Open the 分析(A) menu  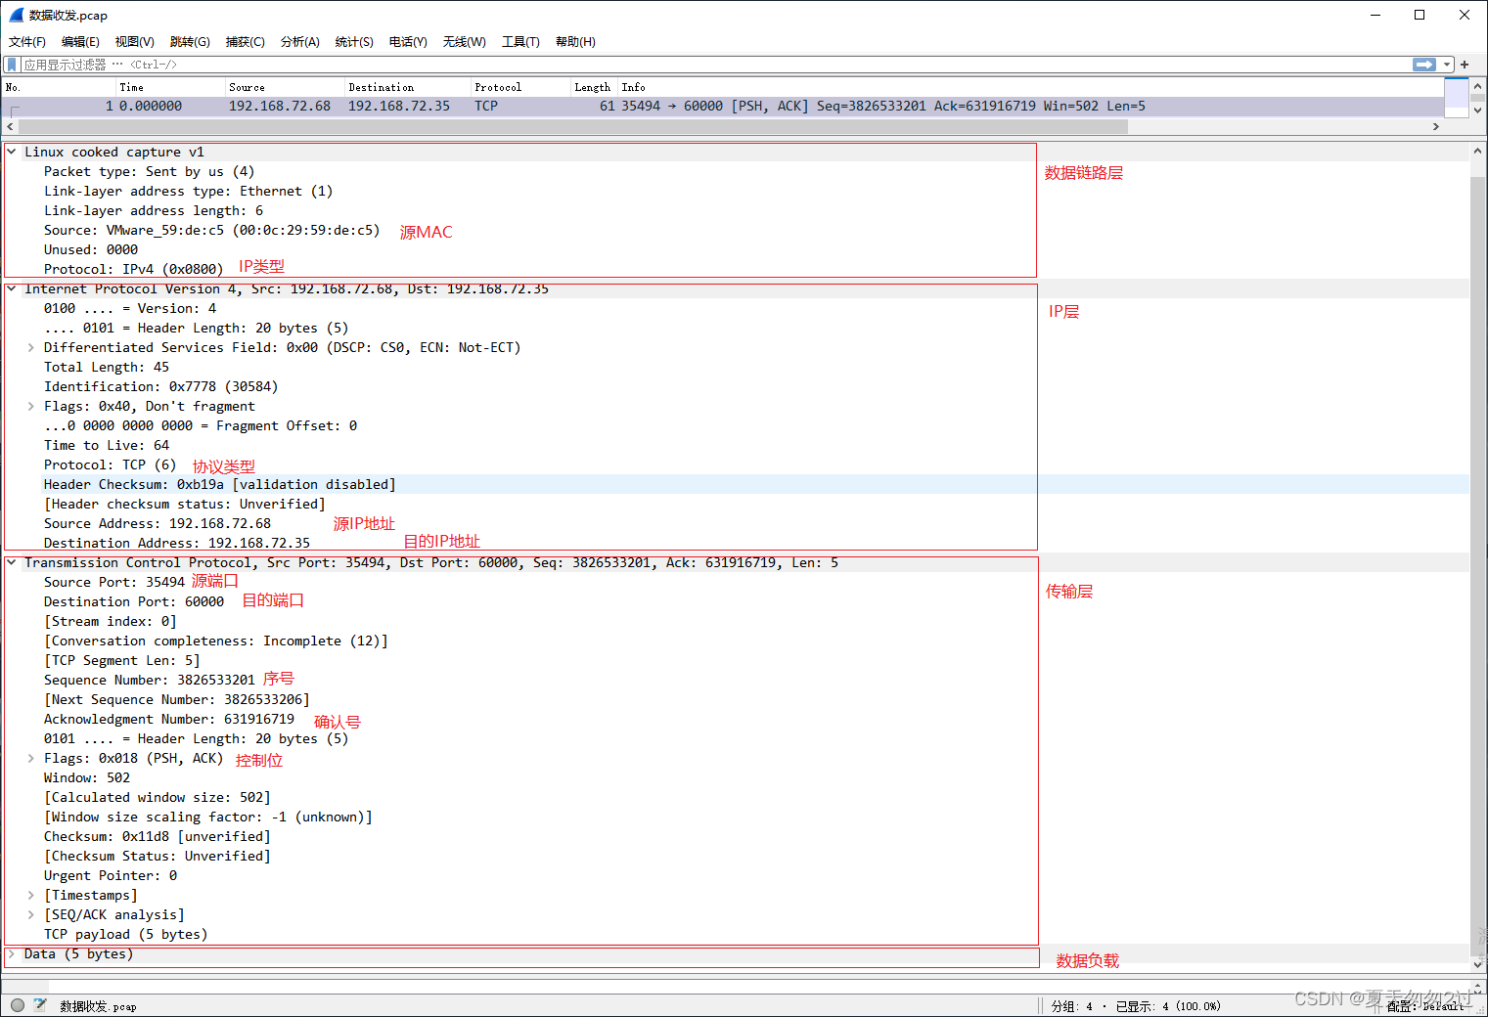click(299, 42)
